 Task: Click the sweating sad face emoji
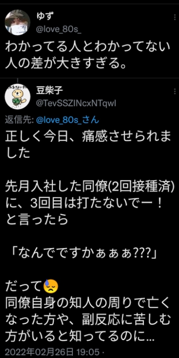[x=51, y=286]
